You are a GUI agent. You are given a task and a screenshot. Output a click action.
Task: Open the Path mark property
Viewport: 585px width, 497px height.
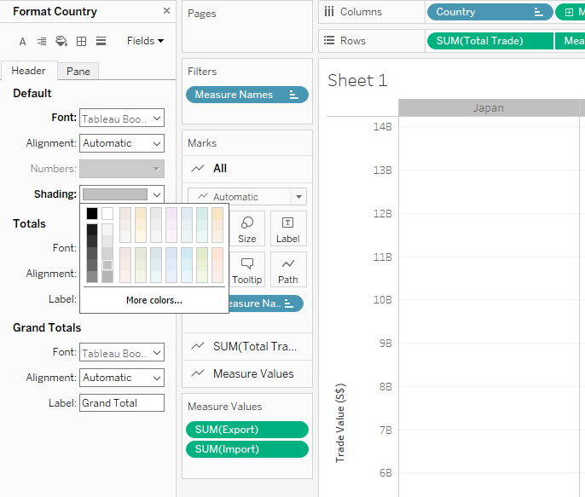288,269
